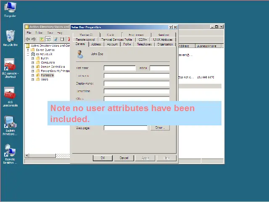Click the Saved Queries folder icon
Viewport: 269px width, 202px height.
point(33,50)
